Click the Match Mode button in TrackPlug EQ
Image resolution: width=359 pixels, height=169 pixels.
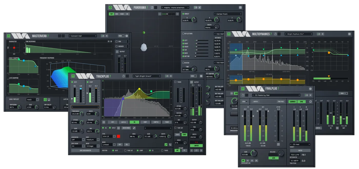pyautogui.click(x=126, y=128)
